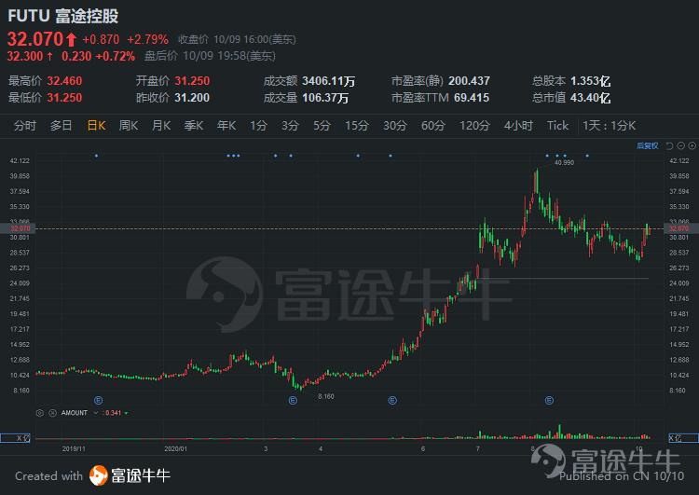Zoom out the chart with minus icon
This screenshot has height=495, width=699.
(x=680, y=145)
